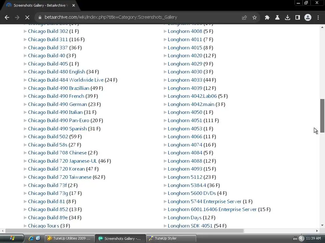The image size is (325, 243).
Task: Open Longhorn SDK 4051 link
Action: pos(190,226)
